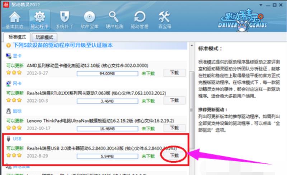
Task: Open 系统补丁 shield section
Action: pyautogui.click(x=65, y=20)
